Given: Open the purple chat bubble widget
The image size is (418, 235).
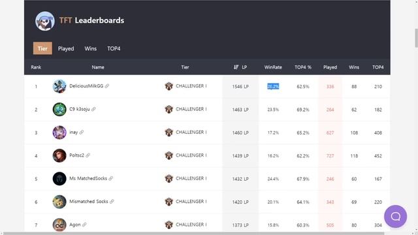Looking at the screenshot, I should [x=395, y=216].
